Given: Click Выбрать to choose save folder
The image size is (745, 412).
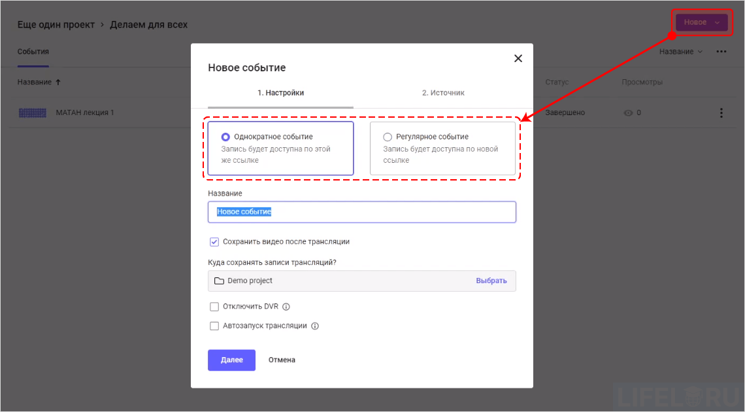Looking at the screenshot, I should 491,281.
